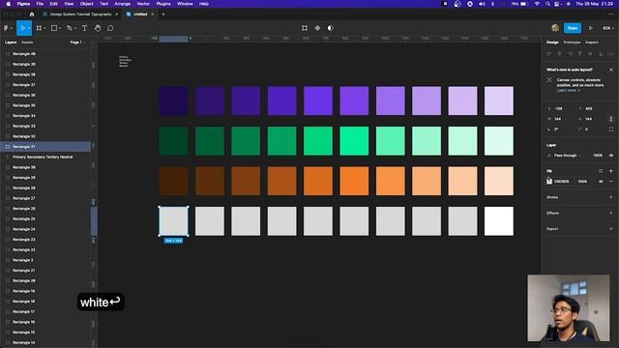This screenshot has width=619, height=348.
Task: Add an Export setting with plus
Action: pyautogui.click(x=611, y=229)
